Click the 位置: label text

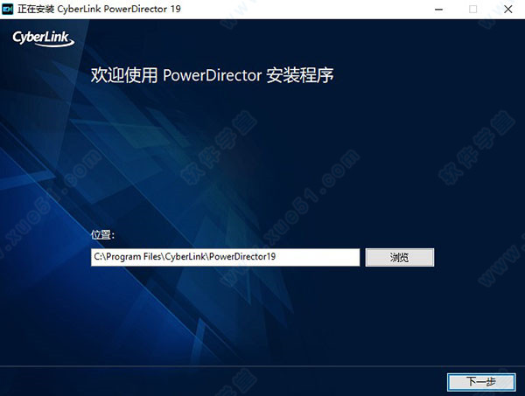[102, 235]
